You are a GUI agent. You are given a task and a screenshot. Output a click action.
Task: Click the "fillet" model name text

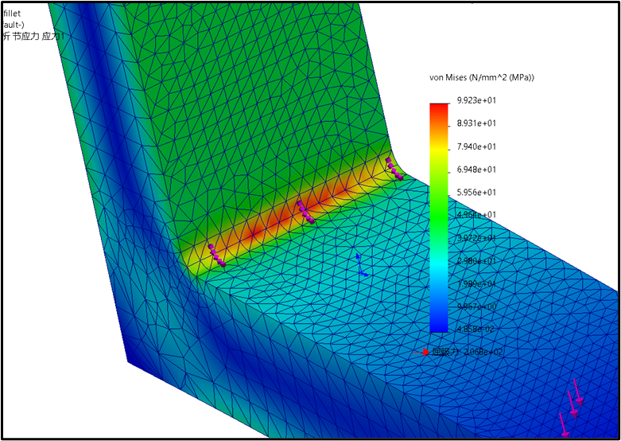pyautogui.click(x=12, y=14)
